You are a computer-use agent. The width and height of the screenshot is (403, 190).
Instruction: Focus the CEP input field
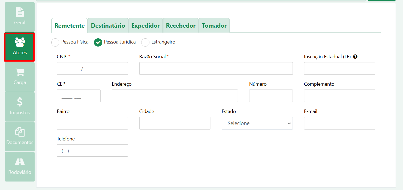click(79, 96)
